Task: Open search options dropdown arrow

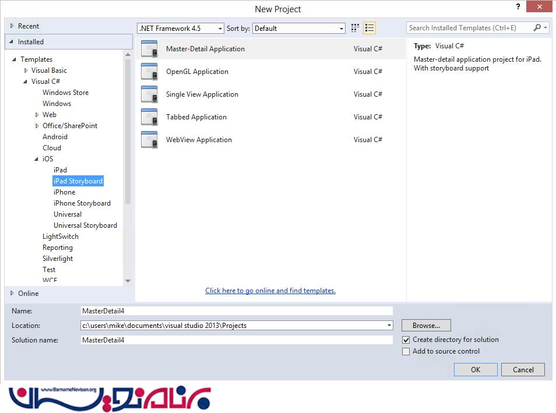Action: (546, 27)
